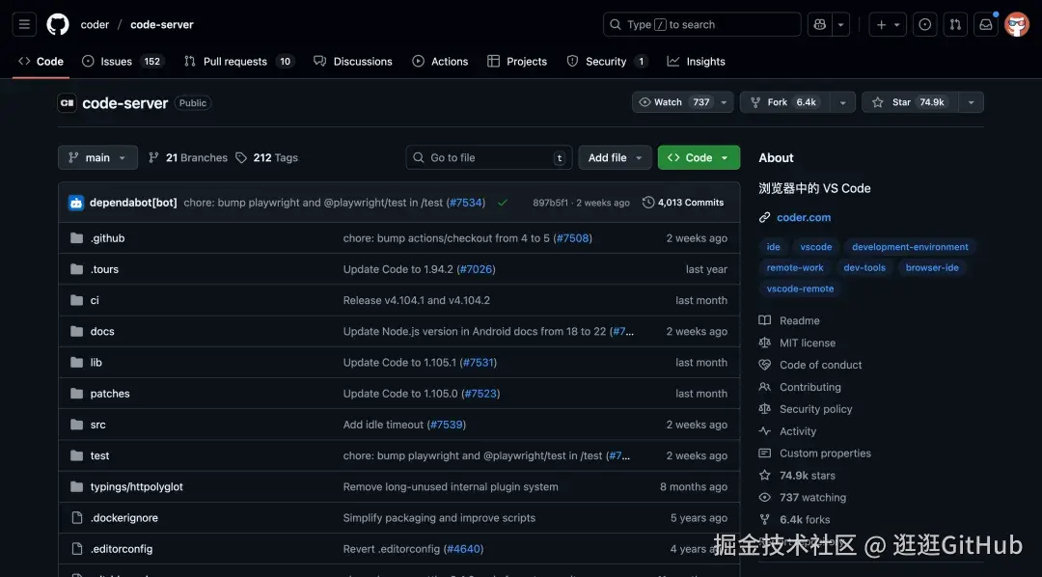Open the patches folder

tap(110, 394)
